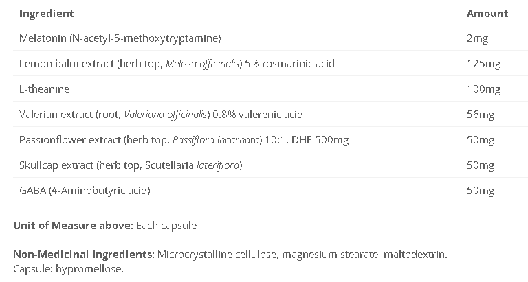Click the "Unit of Measure above" label
Image resolution: width=528 pixels, height=282 pixels.
(x=73, y=226)
